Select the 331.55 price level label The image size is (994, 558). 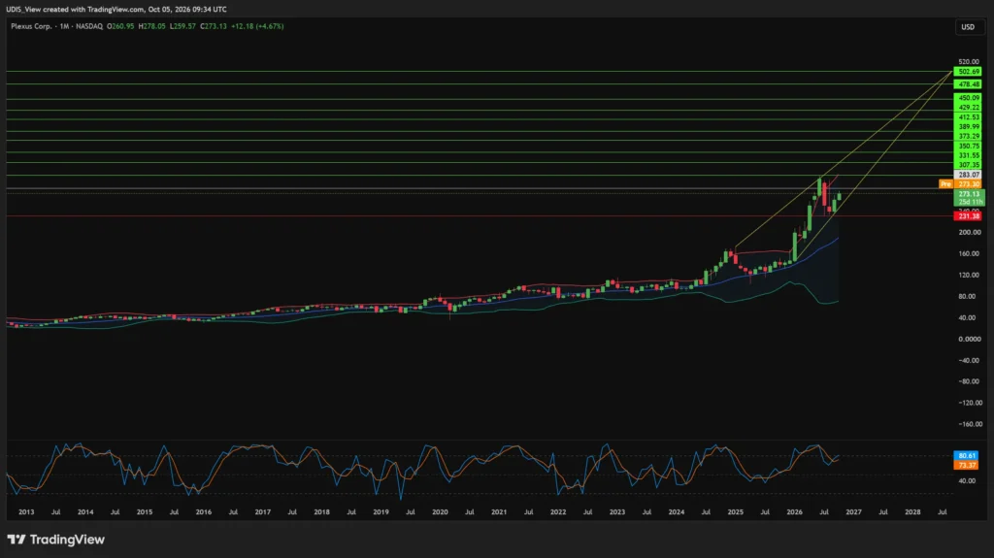tap(969, 155)
